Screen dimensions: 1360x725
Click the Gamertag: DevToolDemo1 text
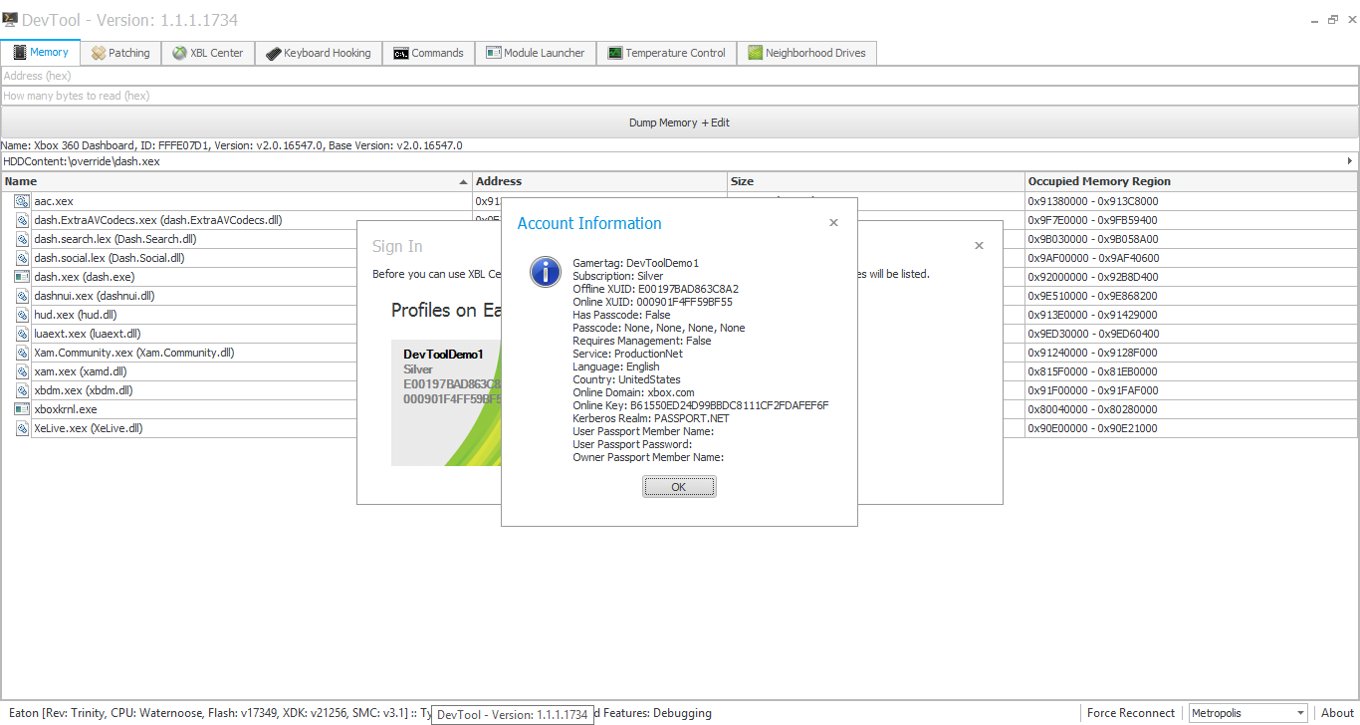click(x=636, y=263)
